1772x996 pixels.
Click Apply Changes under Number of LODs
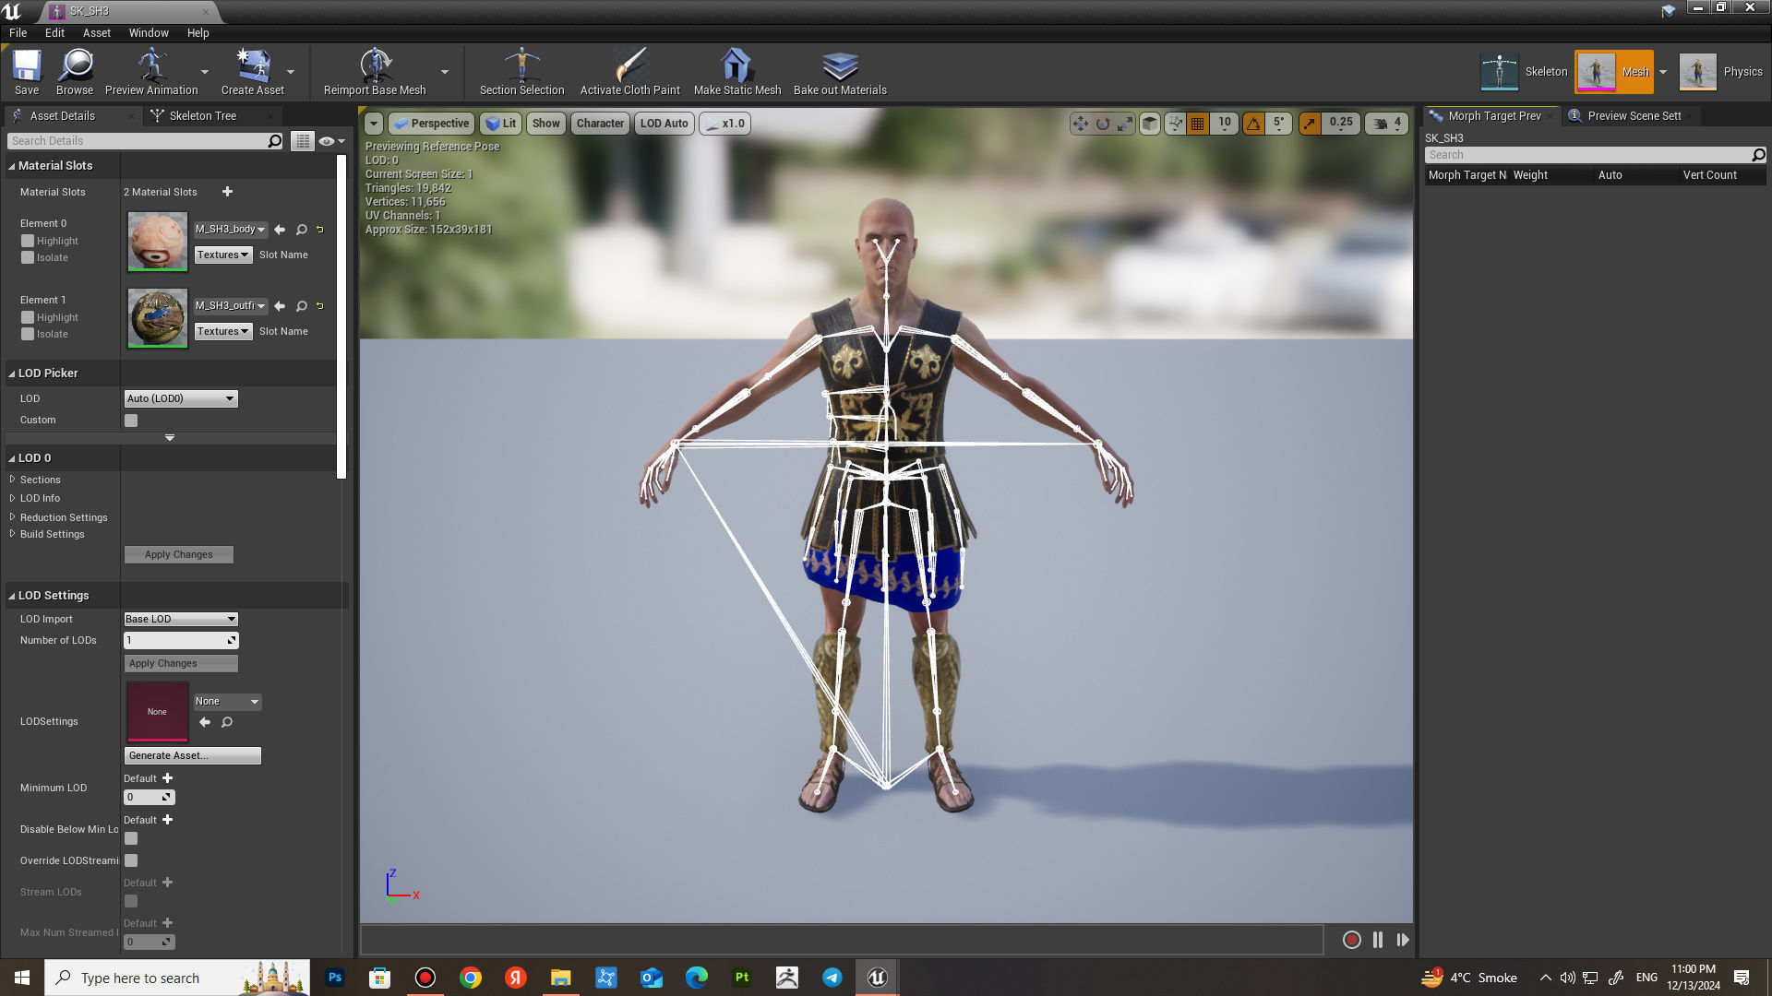point(181,664)
